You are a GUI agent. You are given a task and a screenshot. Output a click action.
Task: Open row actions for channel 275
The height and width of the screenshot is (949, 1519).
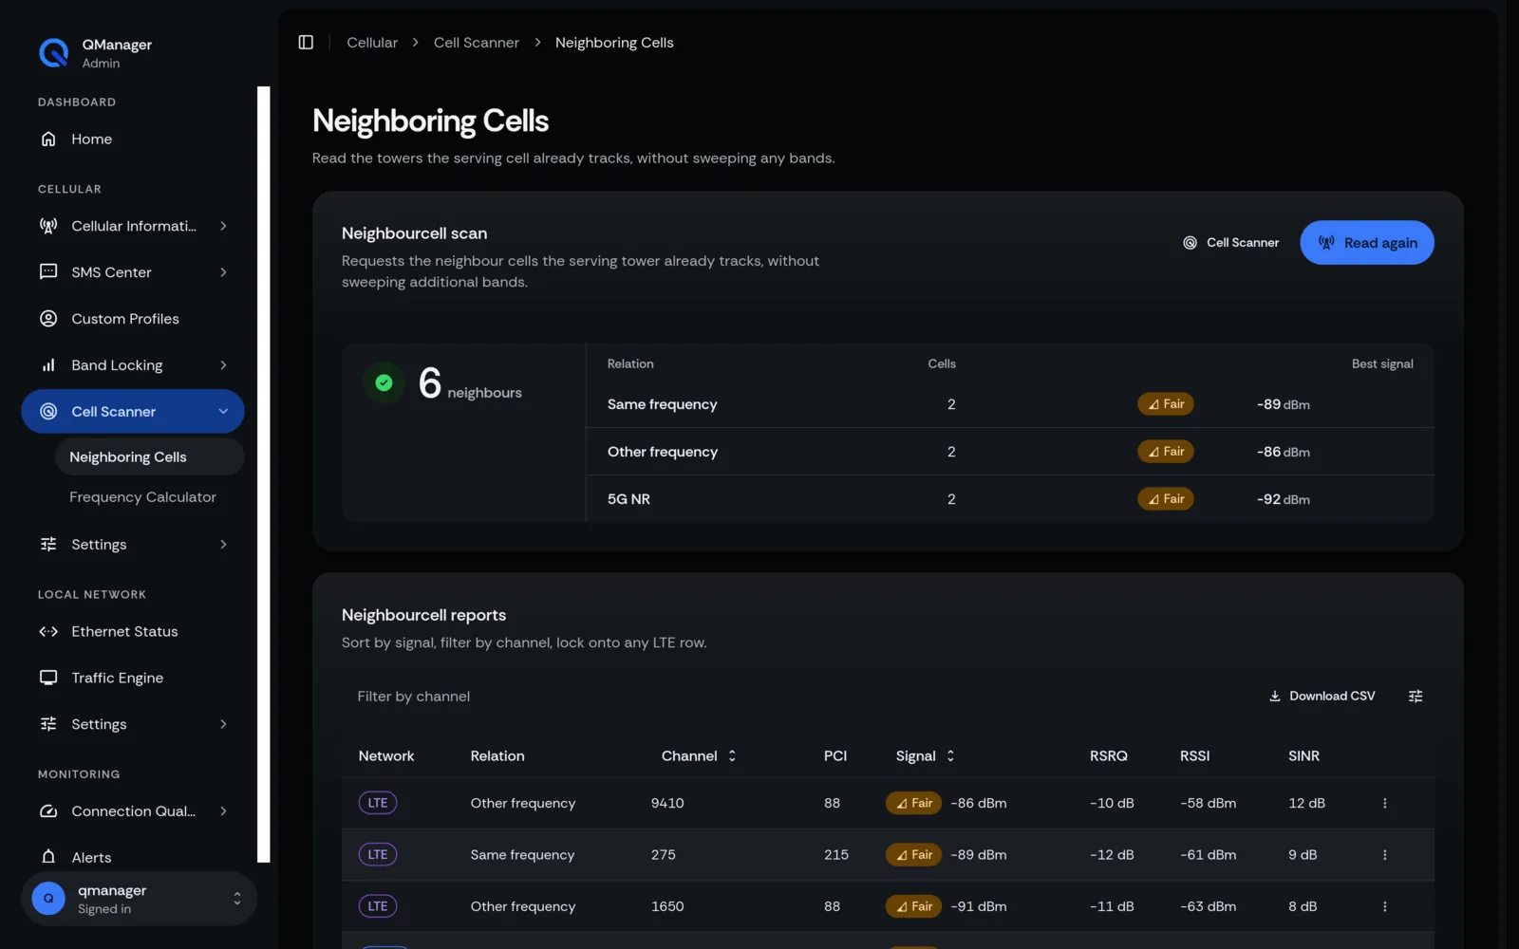(x=1384, y=855)
